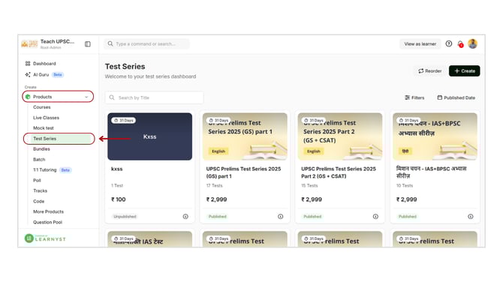Click the 17 Tests label

point(214,185)
